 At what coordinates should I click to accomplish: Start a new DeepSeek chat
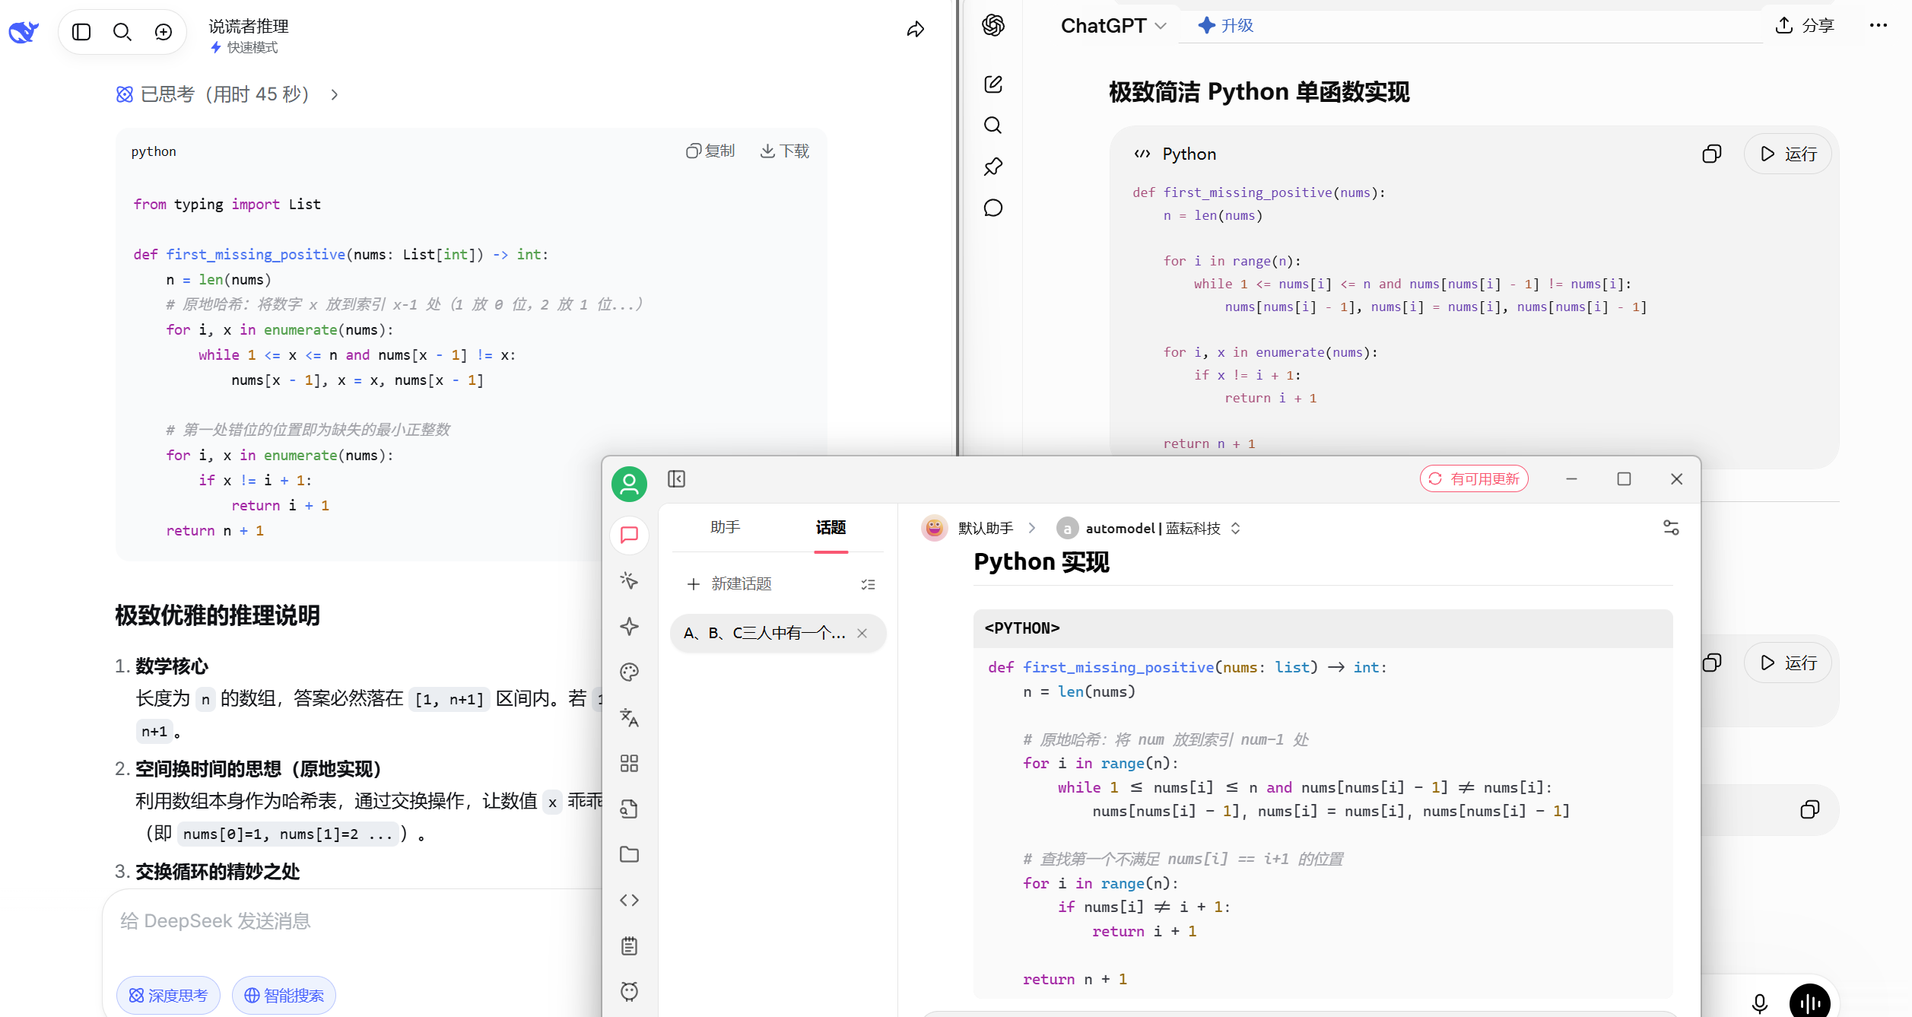[164, 32]
